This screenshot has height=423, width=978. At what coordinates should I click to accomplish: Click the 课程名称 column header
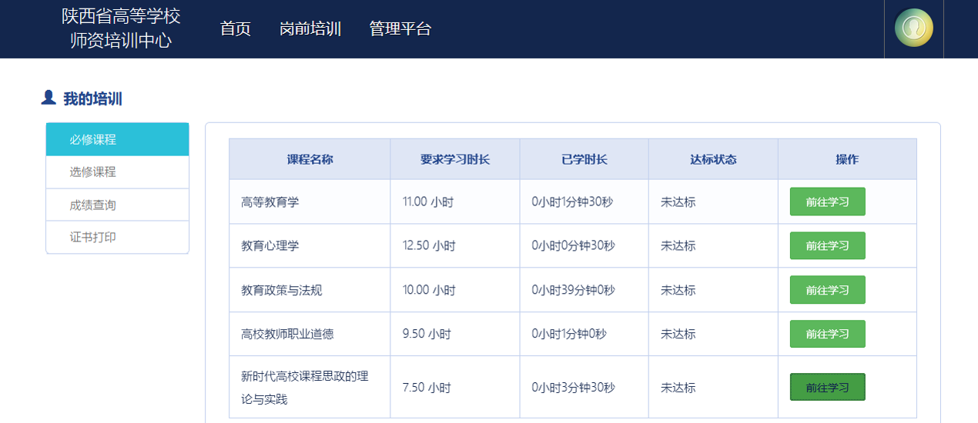(x=310, y=159)
